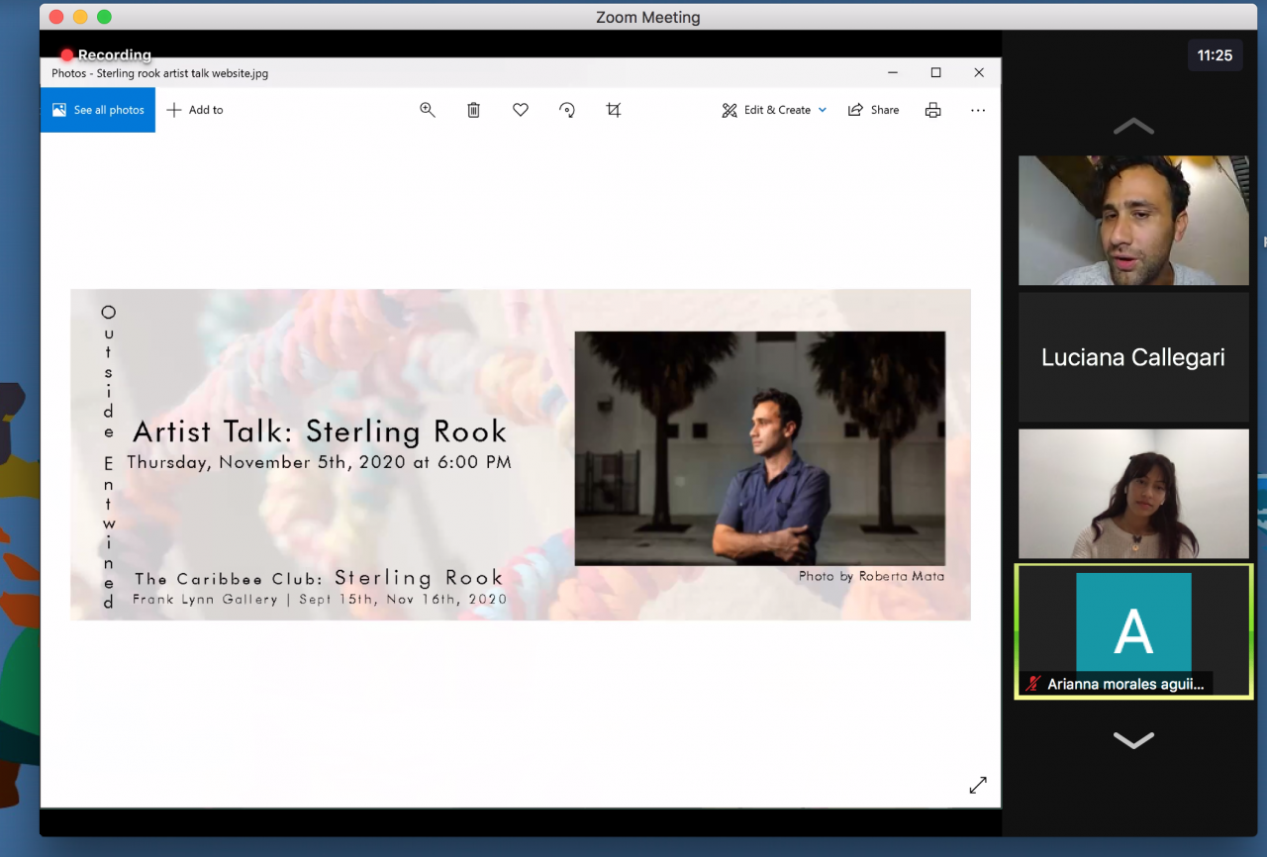The image size is (1267, 857).
Task: Click the rotate image icon
Action: pos(567,110)
